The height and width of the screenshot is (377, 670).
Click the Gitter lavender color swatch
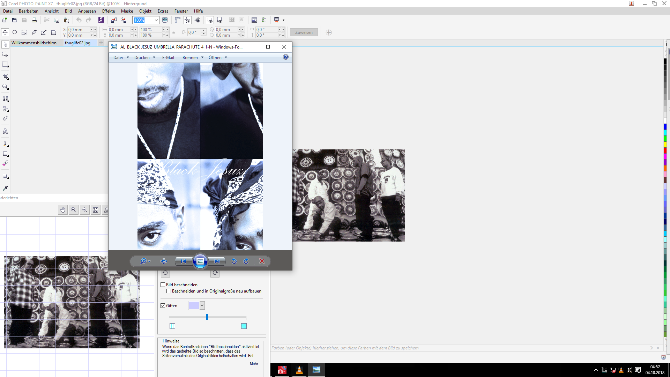194,305
